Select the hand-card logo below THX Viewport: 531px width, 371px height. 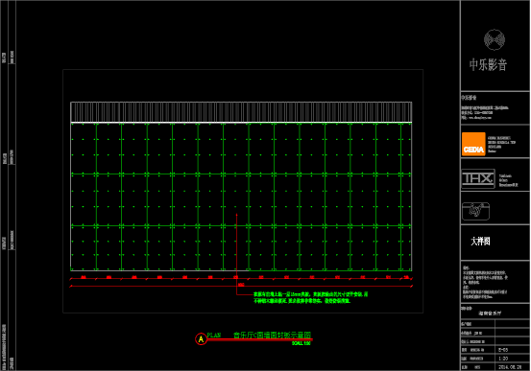tap(476, 211)
